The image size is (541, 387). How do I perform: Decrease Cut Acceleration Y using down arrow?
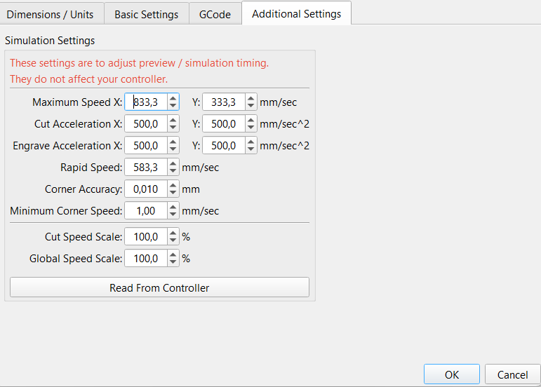(x=251, y=128)
